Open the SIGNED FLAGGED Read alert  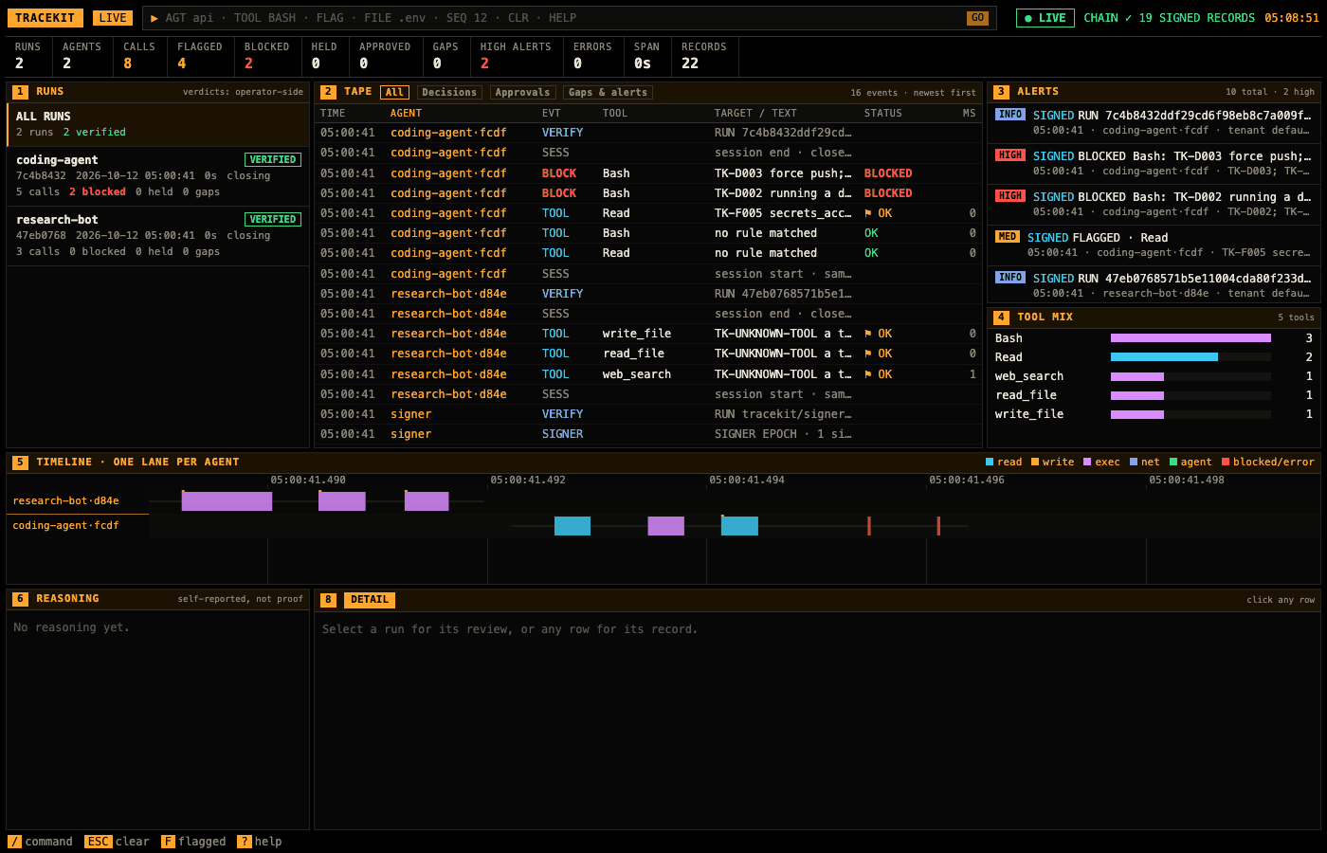[1154, 245]
